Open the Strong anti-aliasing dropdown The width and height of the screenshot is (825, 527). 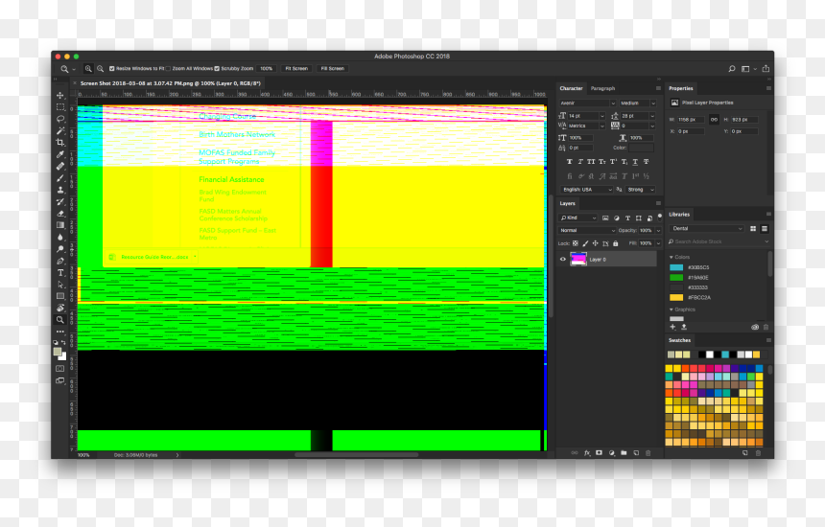coord(641,190)
